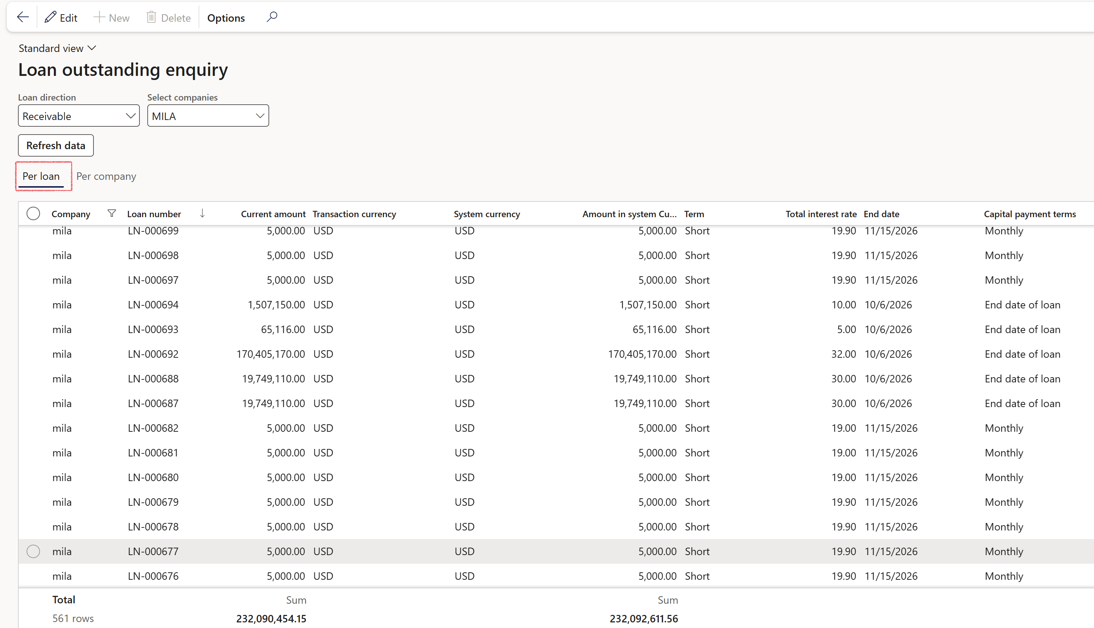Expand the Standard view selector
This screenshot has width=1094, height=628.
coord(57,48)
